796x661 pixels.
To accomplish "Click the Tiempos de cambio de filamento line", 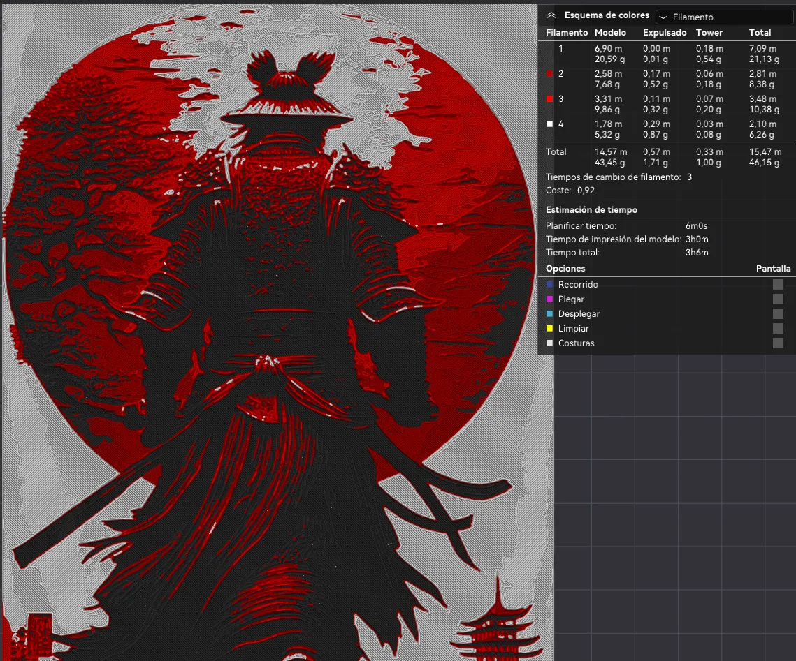I will (x=618, y=177).
